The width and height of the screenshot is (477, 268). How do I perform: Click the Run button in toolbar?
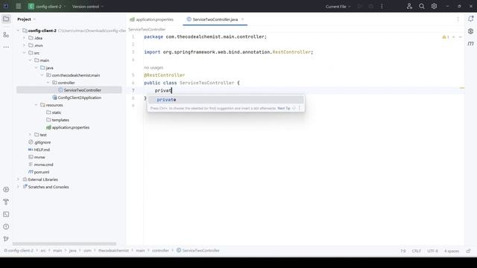360,7
